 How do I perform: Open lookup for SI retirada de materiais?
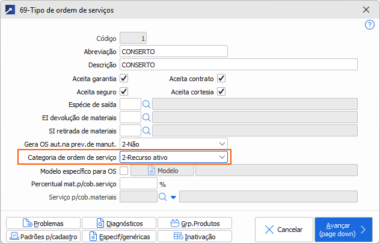(146, 131)
